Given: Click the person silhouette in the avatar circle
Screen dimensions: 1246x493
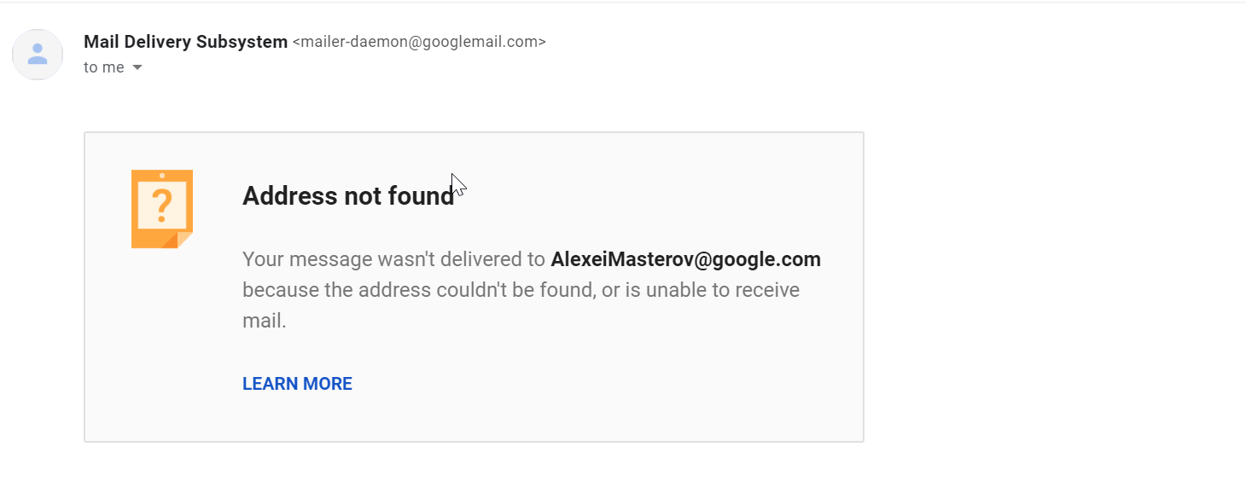Looking at the screenshot, I should [x=38, y=55].
